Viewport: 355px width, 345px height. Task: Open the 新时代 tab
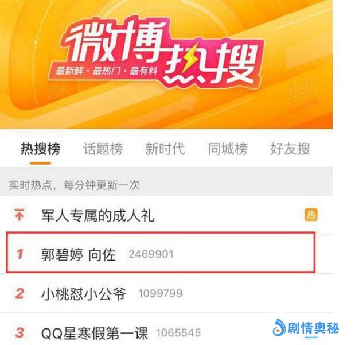point(165,149)
